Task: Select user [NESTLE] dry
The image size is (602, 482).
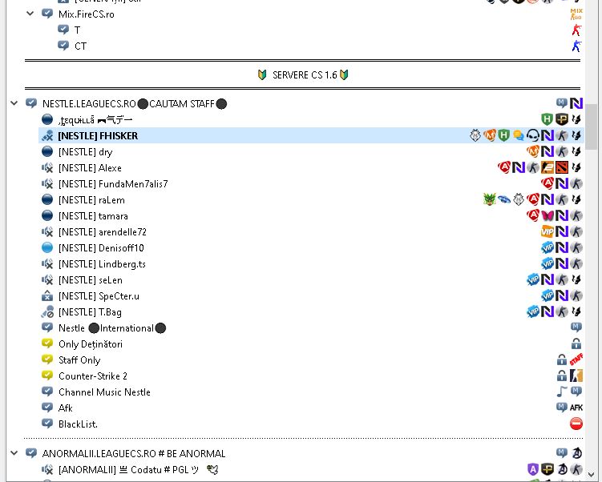Action: point(85,152)
